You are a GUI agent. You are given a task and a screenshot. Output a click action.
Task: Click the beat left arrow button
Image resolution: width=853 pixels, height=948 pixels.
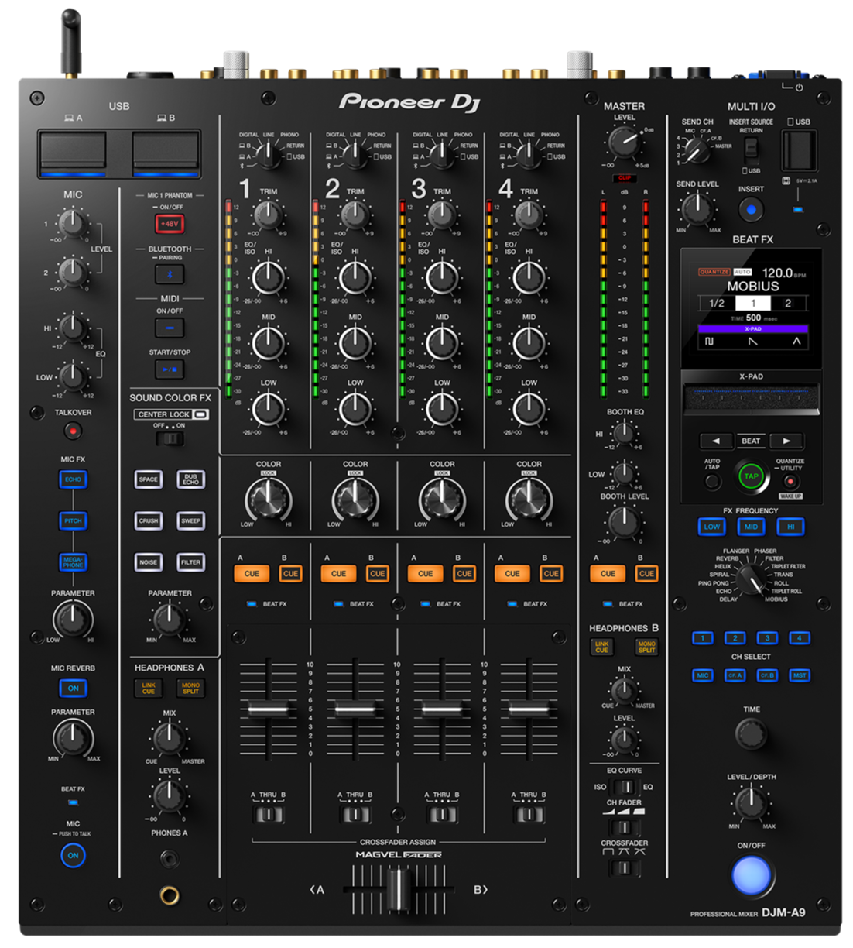(716, 441)
